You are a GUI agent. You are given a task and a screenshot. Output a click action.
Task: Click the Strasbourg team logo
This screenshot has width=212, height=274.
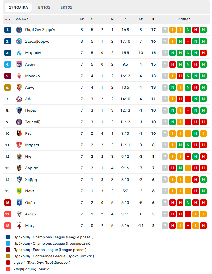coord(19,41)
